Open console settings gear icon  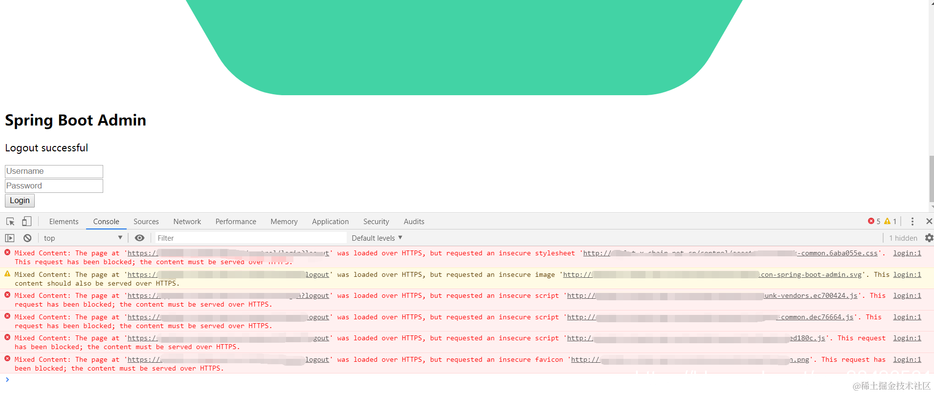929,238
